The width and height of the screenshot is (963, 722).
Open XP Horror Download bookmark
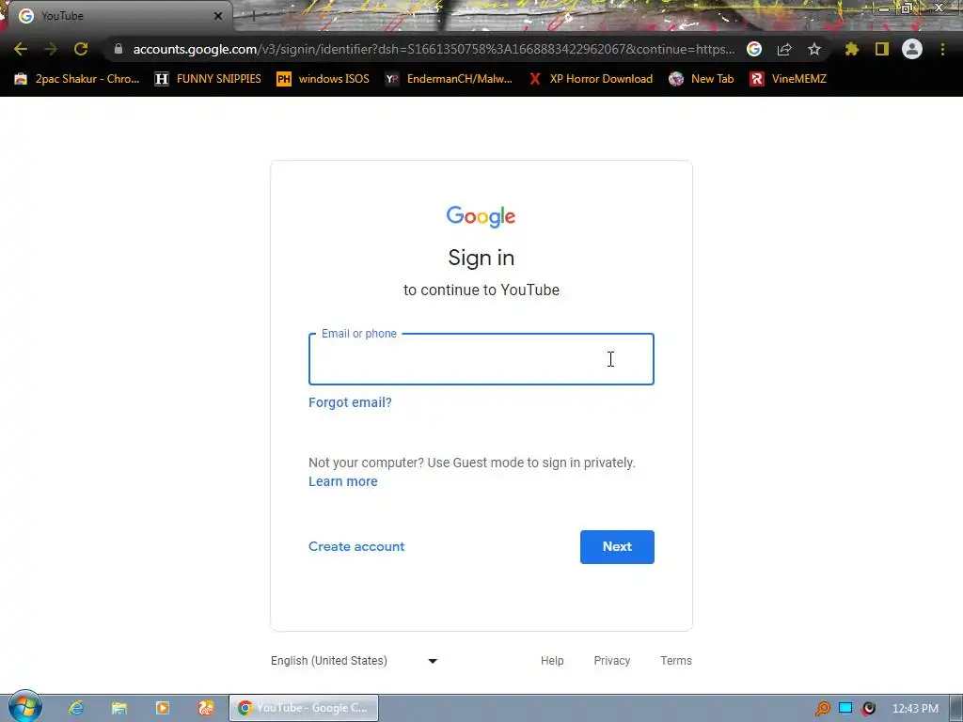click(591, 79)
